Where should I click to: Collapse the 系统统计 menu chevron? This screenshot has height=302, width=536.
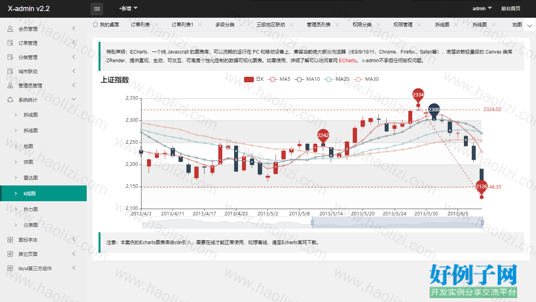pyautogui.click(x=74, y=100)
